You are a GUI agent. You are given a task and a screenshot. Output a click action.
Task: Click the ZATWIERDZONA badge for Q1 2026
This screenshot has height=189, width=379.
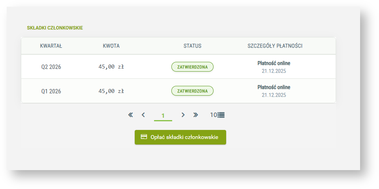192,91
